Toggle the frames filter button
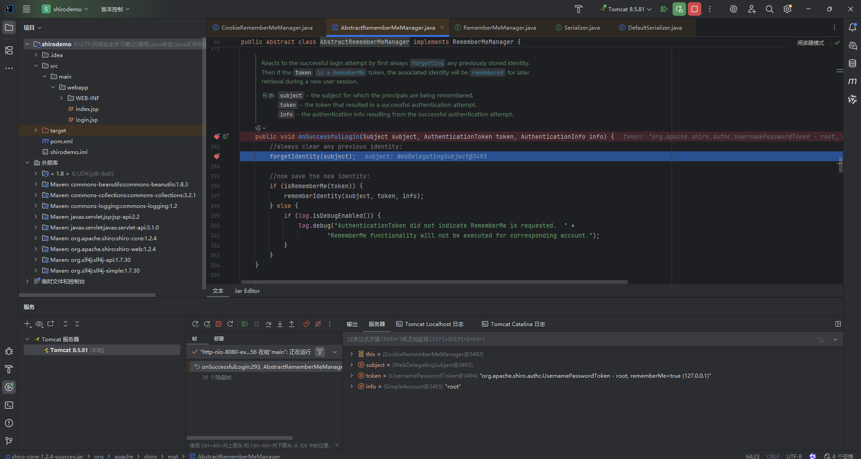861x459 pixels. pyautogui.click(x=320, y=352)
